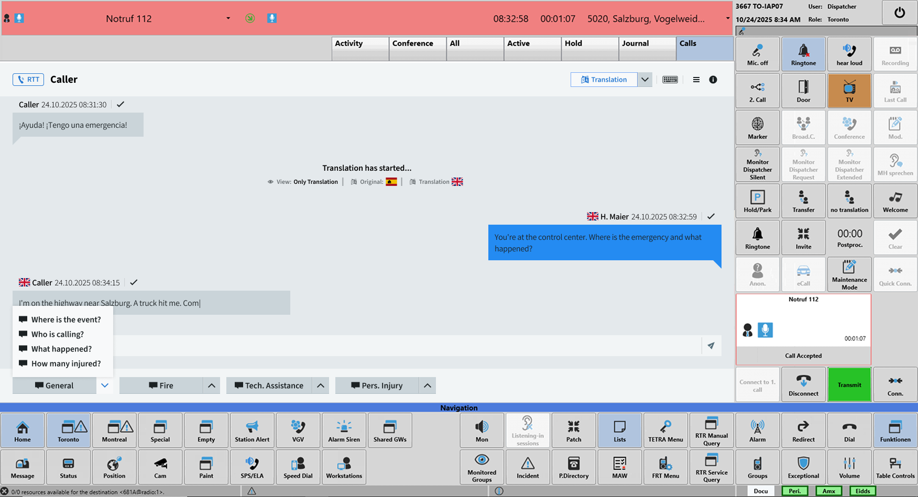Click the green Transmit button
This screenshot has height=497, width=918.
click(x=849, y=385)
